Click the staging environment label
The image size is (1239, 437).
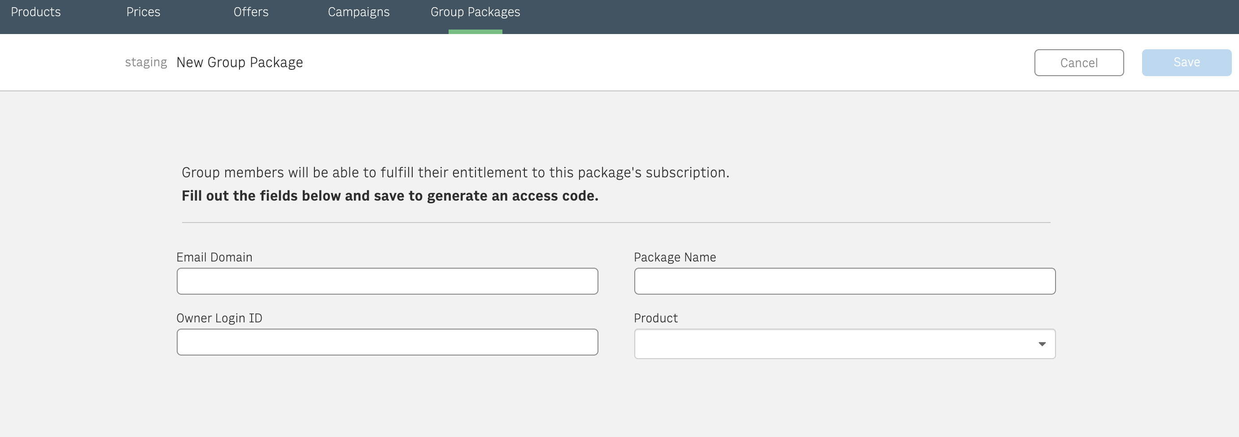[x=146, y=62]
